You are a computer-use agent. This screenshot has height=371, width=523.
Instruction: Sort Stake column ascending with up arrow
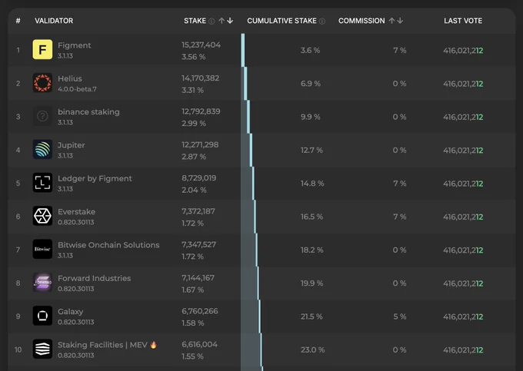(x=222, y=21)
